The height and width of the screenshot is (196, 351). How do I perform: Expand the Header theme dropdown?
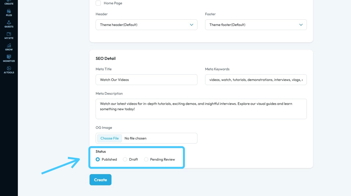[146, 25]
